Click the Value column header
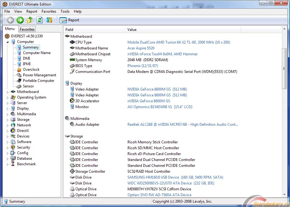The width and height of the screenshot is (290, 207). (183, 29)
